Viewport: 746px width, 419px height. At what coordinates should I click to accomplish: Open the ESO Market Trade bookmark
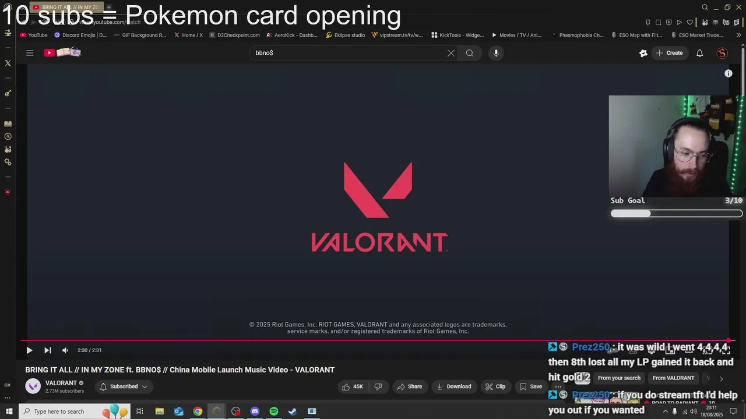[x=697, y=35]
